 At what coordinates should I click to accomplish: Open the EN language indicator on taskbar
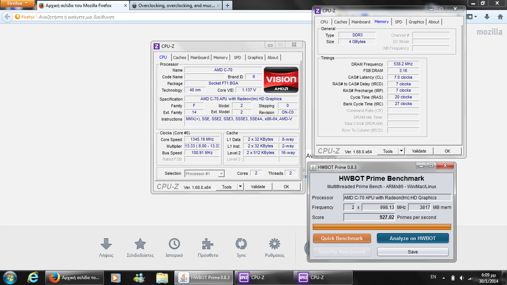(433, 277)
